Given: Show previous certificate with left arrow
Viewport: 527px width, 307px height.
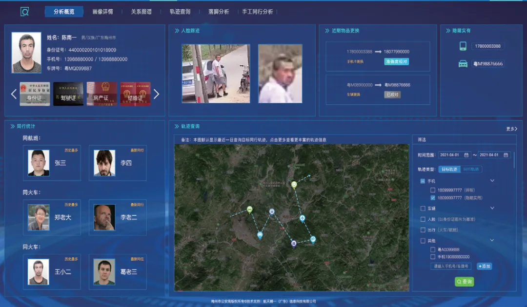Looking at the screenshot, I should pos(14,94).
